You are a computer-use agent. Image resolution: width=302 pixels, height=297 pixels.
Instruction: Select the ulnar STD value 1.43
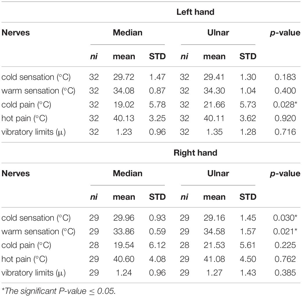coord(248,273)
